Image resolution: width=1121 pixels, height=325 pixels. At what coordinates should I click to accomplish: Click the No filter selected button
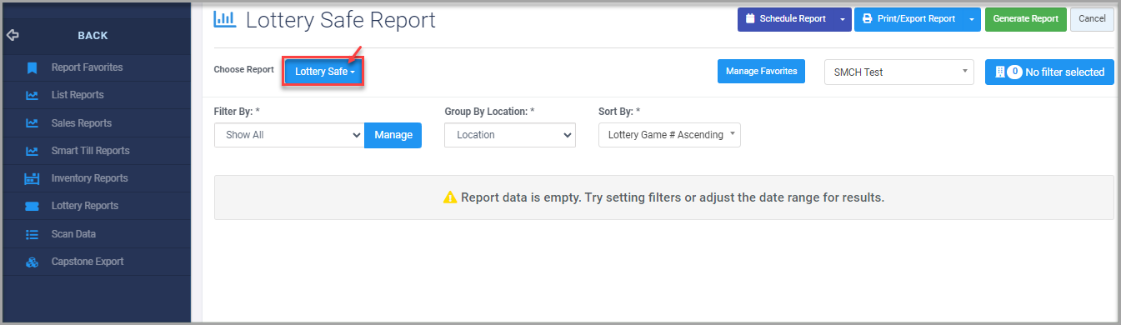click(x=1049, y=72)
